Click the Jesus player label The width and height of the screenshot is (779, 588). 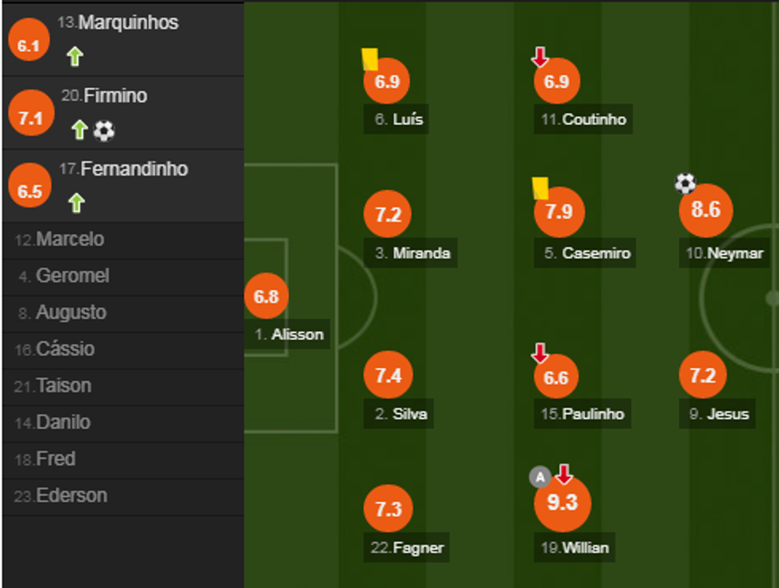(x=719, y=414)
